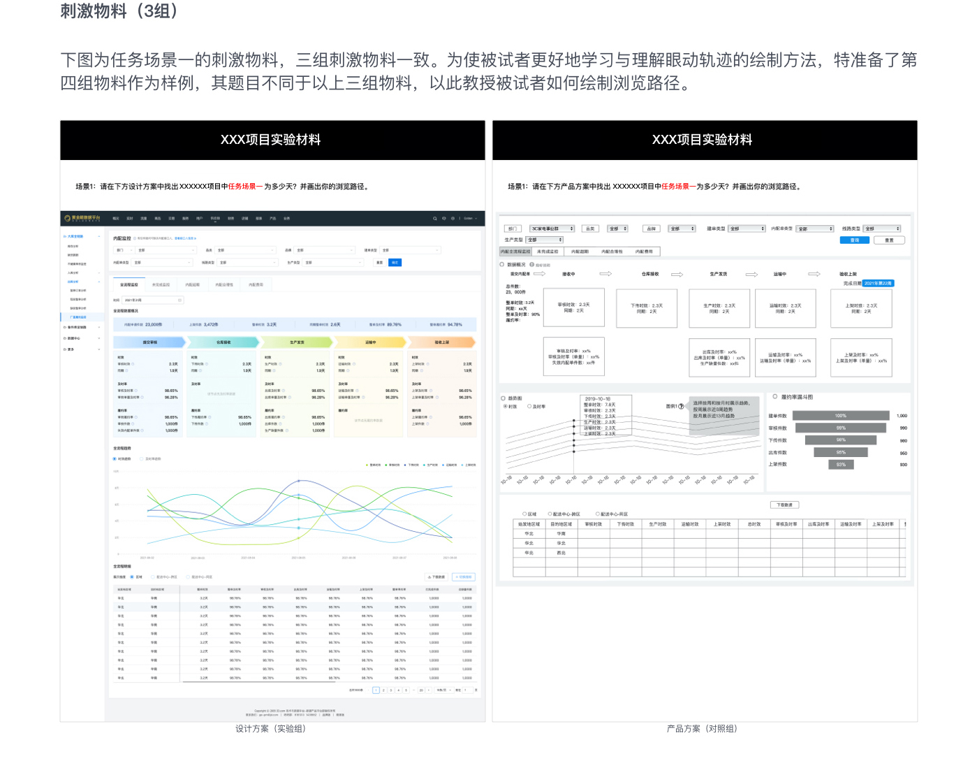The image size is (977, 768).
Task: Switch to 未完成监控 tab in design mockup
Action: 161,284
